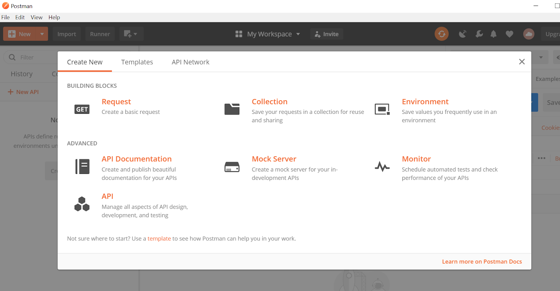Open the Edit menu
560x291 pixels.
(20, 17)
